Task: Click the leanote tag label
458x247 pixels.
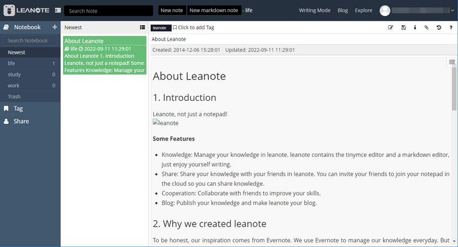Action: (x=160, y=28)
